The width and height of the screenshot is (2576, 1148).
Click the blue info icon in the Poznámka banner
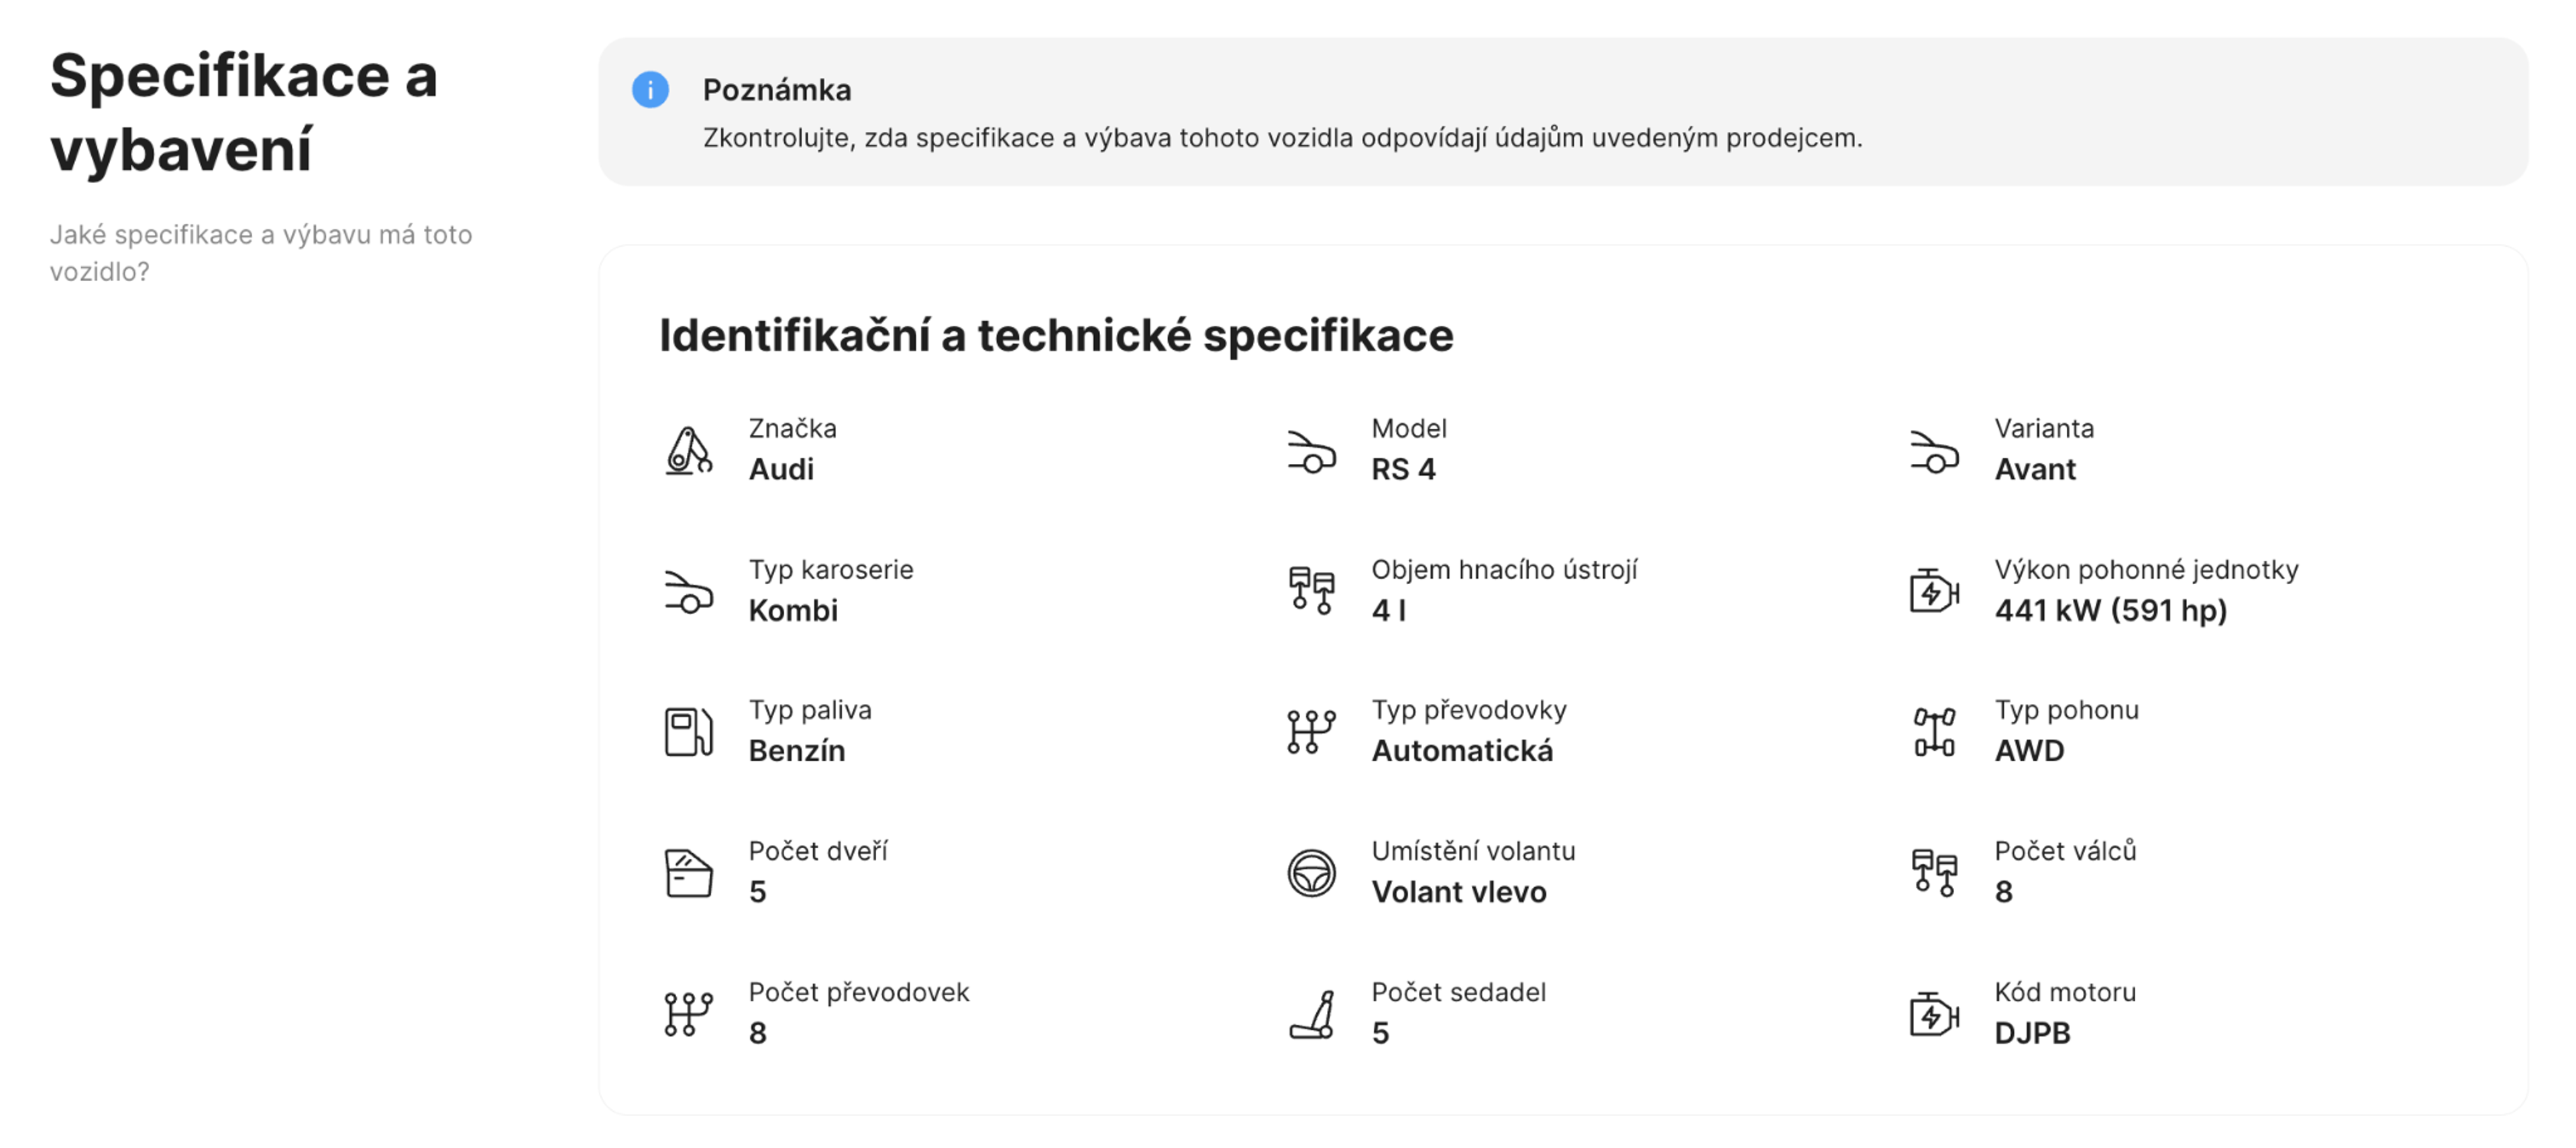651,91
